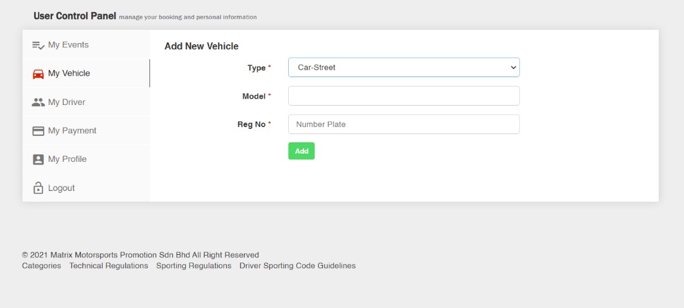Click the My Driver people icon
Viewport: 684px width, 308px height.
coord(39,102)
